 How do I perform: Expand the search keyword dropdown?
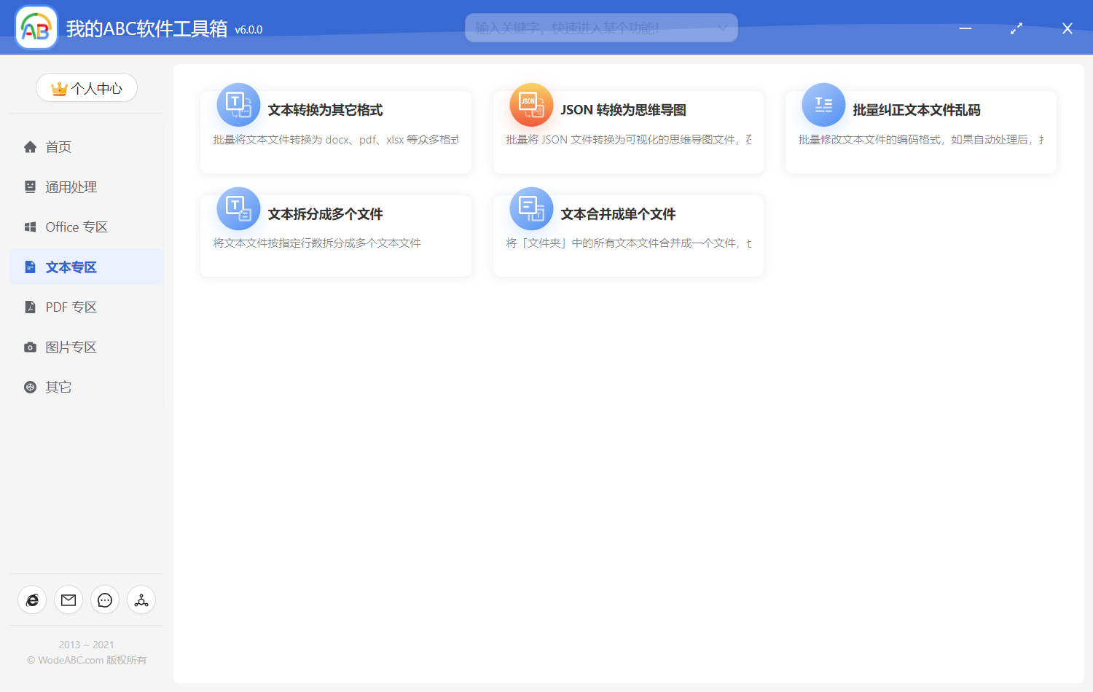click(722, 27)
